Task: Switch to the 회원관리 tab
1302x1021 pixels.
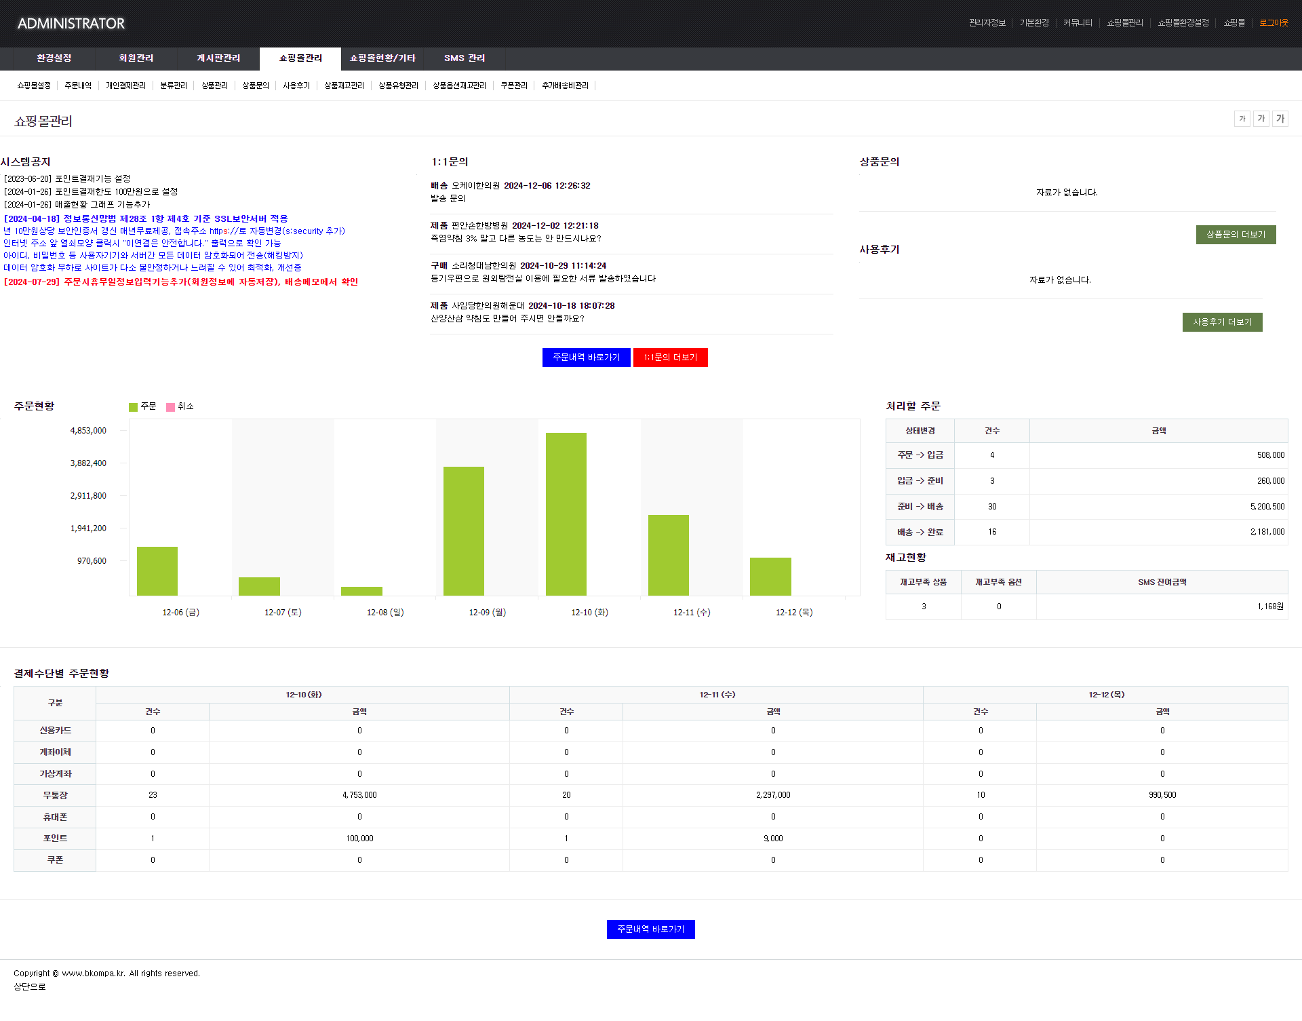Action: tap(136, 58)
